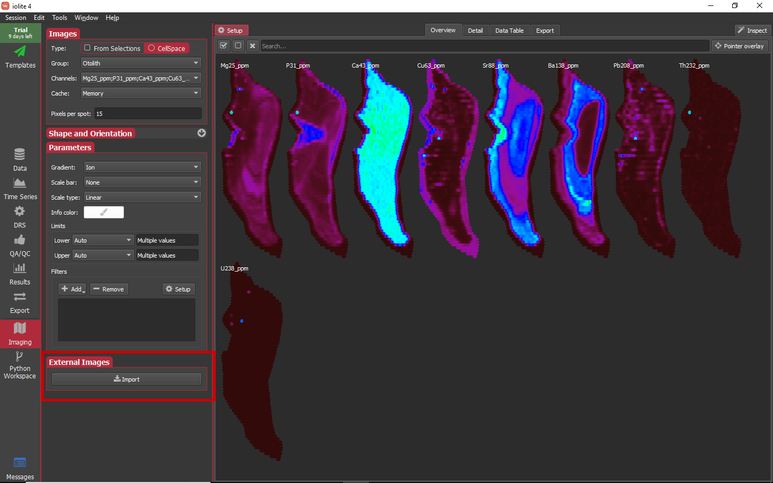This screenshot has height=483, width=773.
Task: Open the Data sidebar section
Action: coord(20,160)
